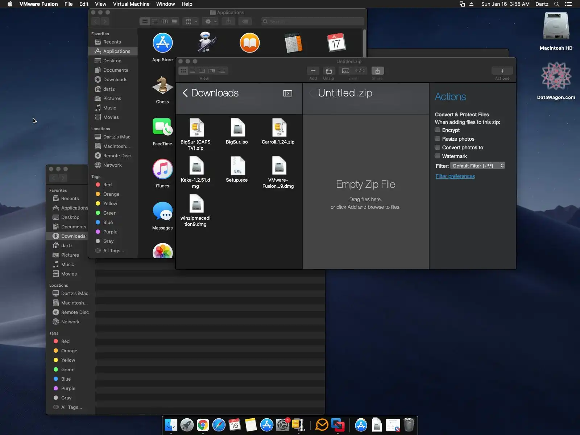Open the Default Filter dropdown

click(x=478, y=166)
